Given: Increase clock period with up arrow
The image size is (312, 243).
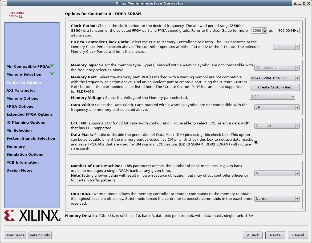Looking at the screenshot, I should (265, 29).
